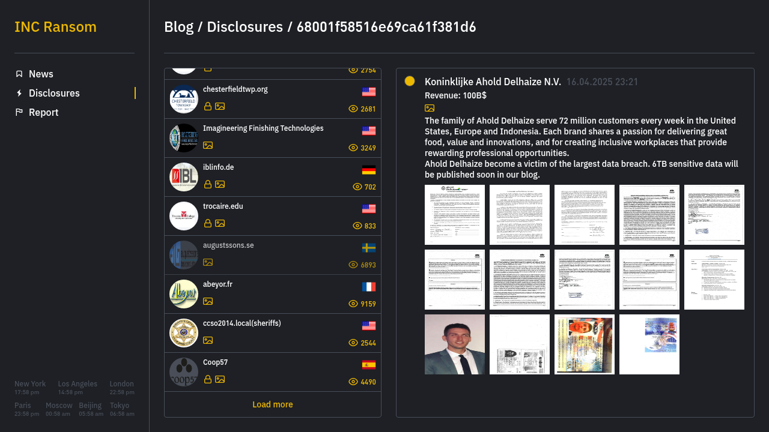Viewport: 769px width, 432px height.
Task: Click the image icon under trocaire.edu
Action: click(x=220, y=223)
